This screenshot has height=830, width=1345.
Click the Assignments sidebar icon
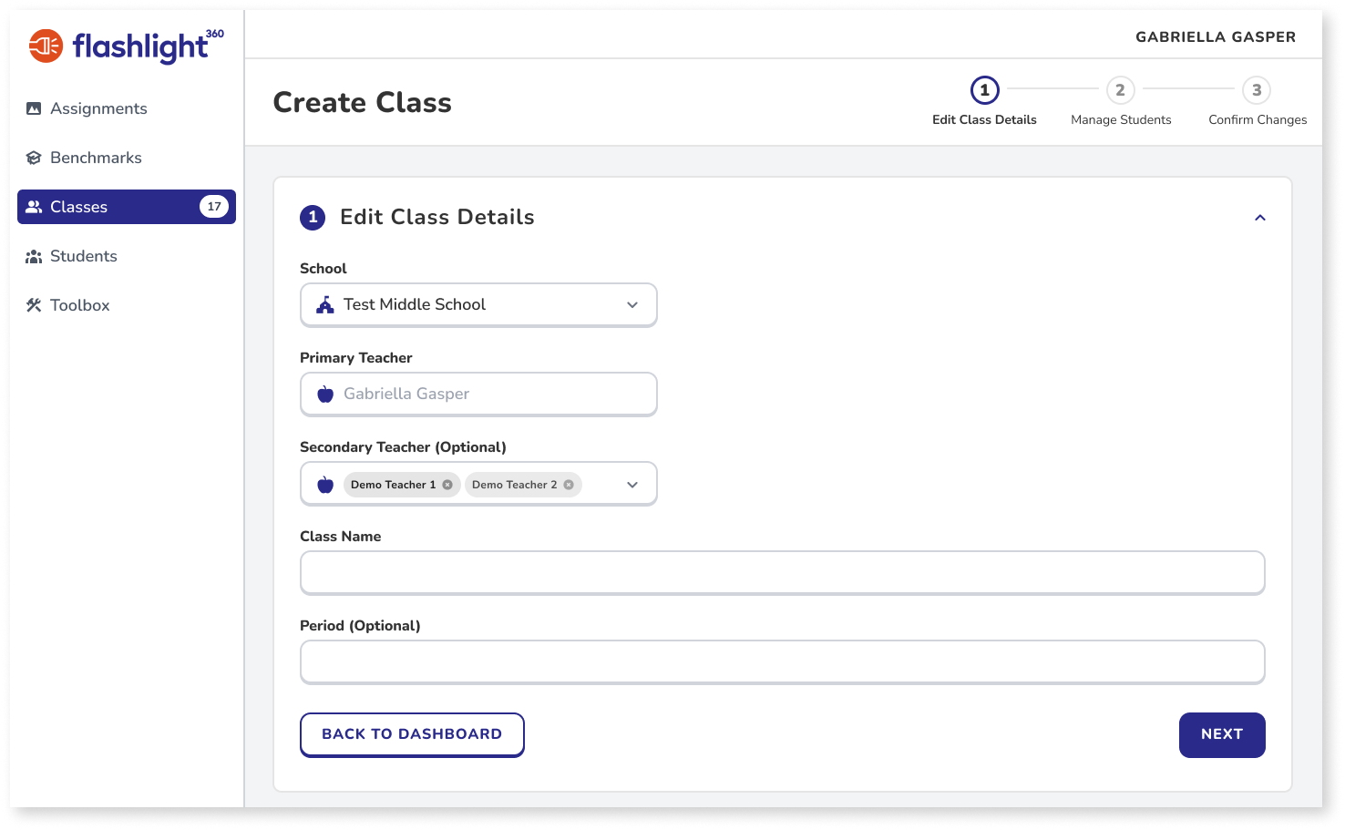(34, 108)
